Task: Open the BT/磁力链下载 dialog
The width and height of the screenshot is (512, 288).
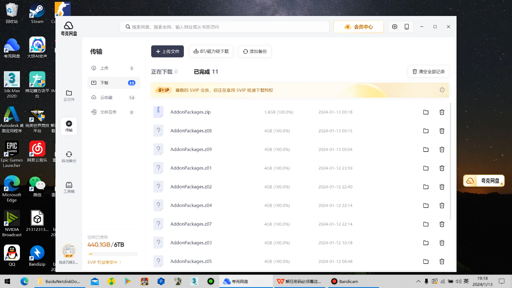Action: tap(211, 51)
